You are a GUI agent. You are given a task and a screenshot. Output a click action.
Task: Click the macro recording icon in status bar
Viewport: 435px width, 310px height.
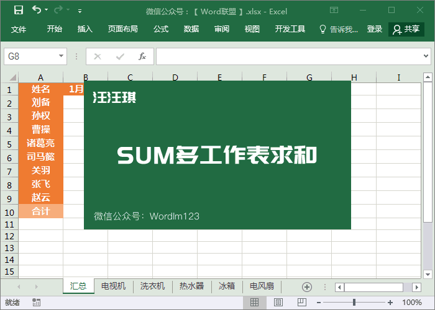36,303
